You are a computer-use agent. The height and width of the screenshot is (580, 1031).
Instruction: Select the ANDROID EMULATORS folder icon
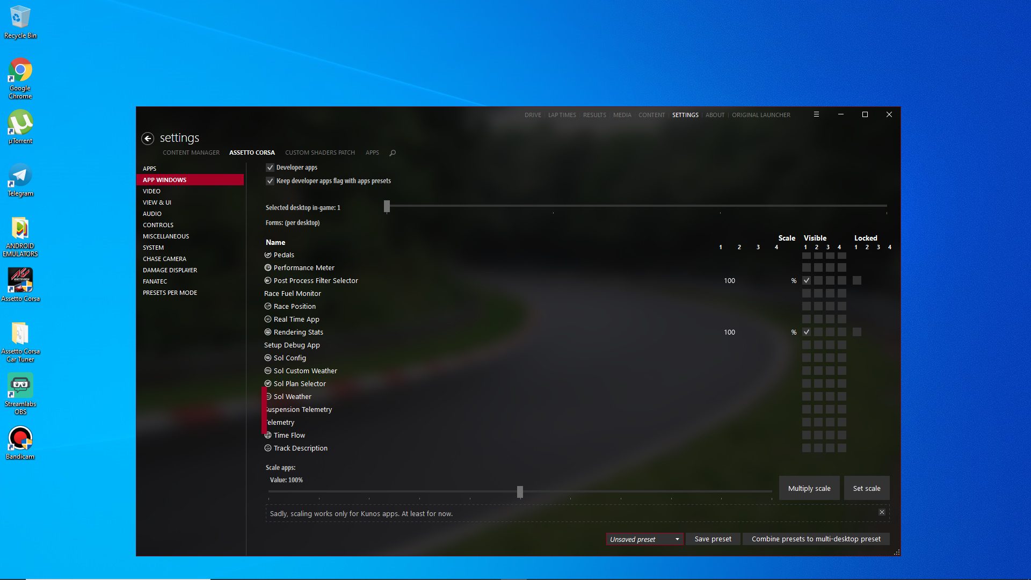20,237
